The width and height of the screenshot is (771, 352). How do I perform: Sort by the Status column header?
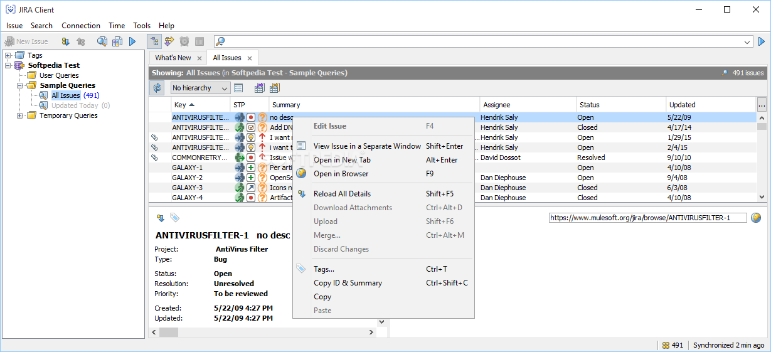[x=621, y=105]
